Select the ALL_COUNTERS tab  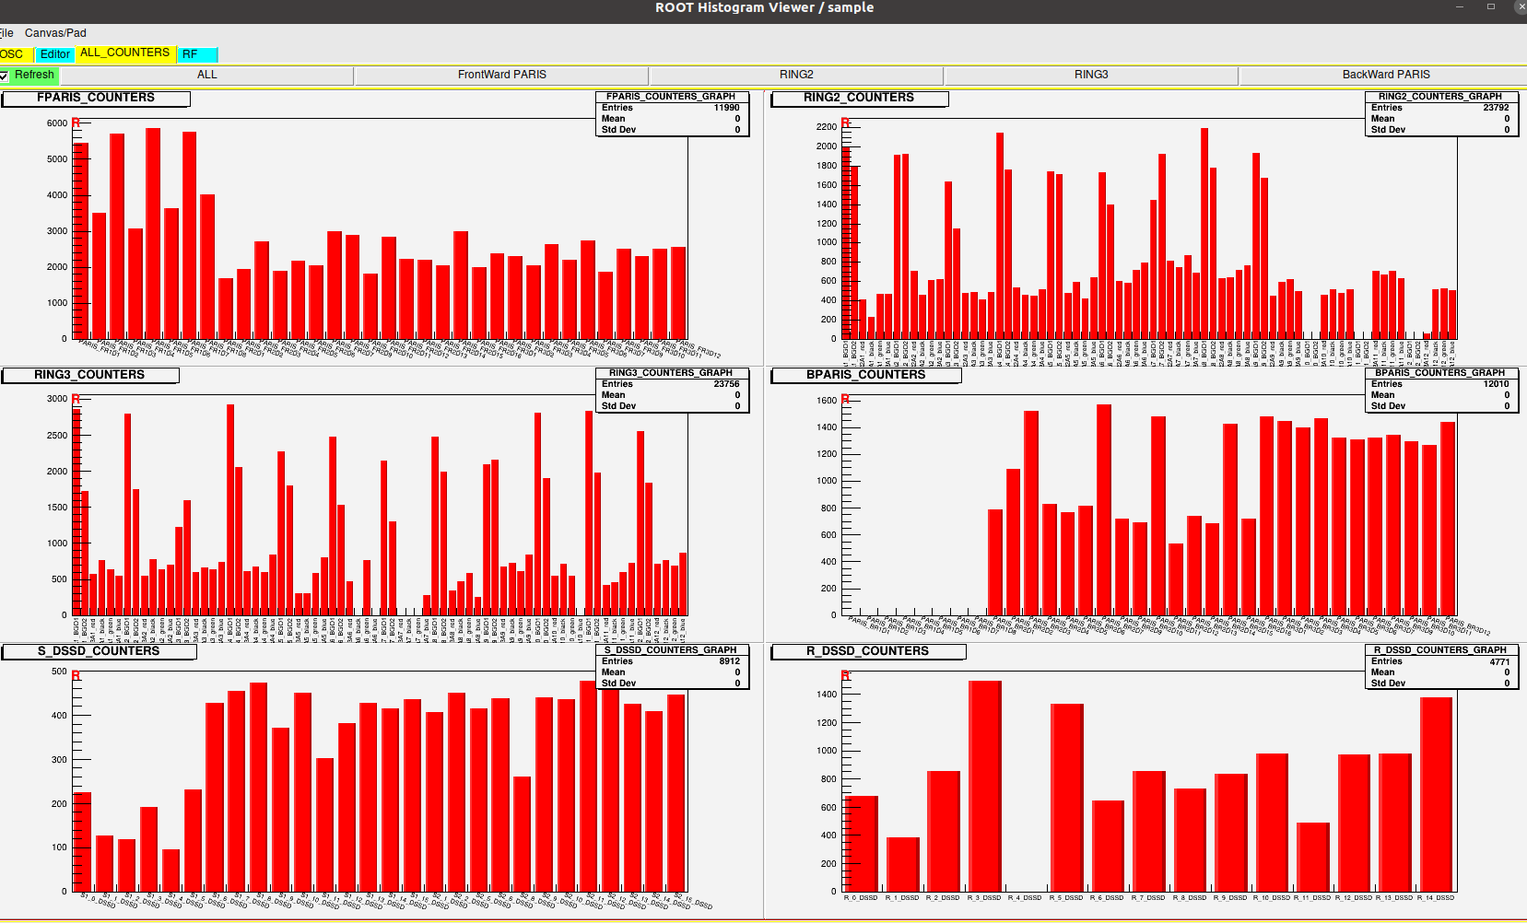tap(124, 53)
